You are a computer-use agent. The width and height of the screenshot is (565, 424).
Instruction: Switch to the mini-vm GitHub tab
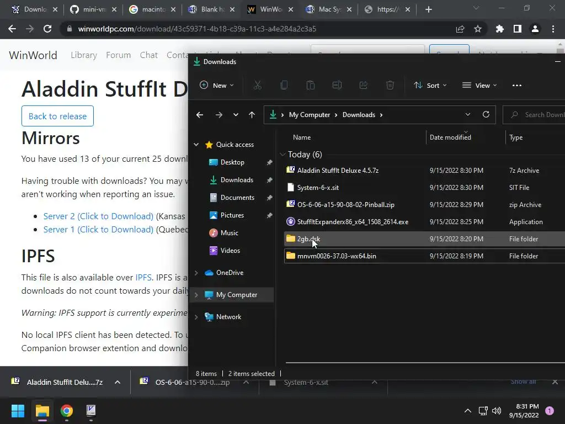tap(94, 9)
